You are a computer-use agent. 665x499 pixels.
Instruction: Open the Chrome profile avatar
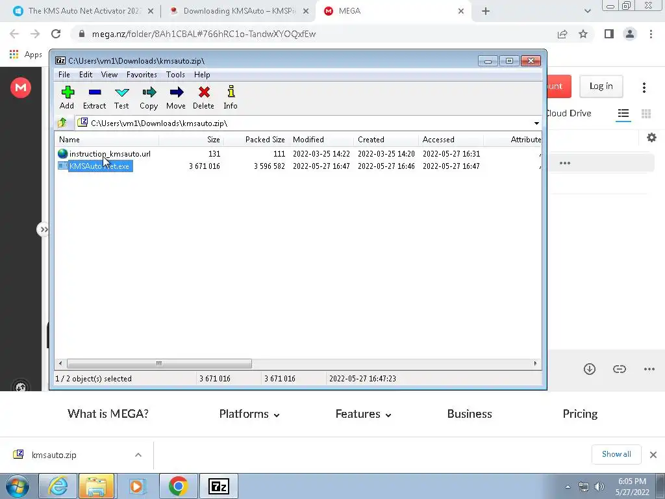point(630,34)
